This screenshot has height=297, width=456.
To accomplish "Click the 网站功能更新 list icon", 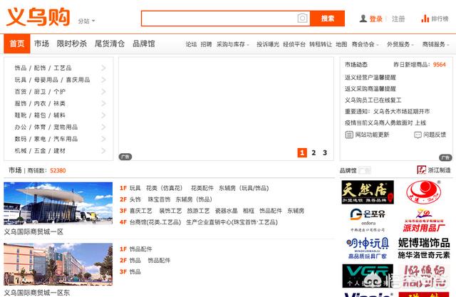I will [x=349, y=135].
